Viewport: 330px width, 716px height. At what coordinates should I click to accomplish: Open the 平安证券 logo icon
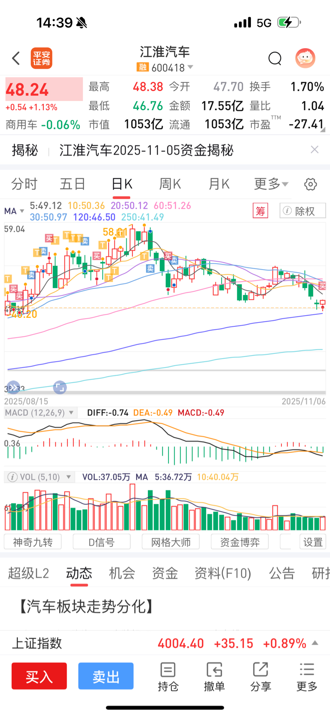41,58
